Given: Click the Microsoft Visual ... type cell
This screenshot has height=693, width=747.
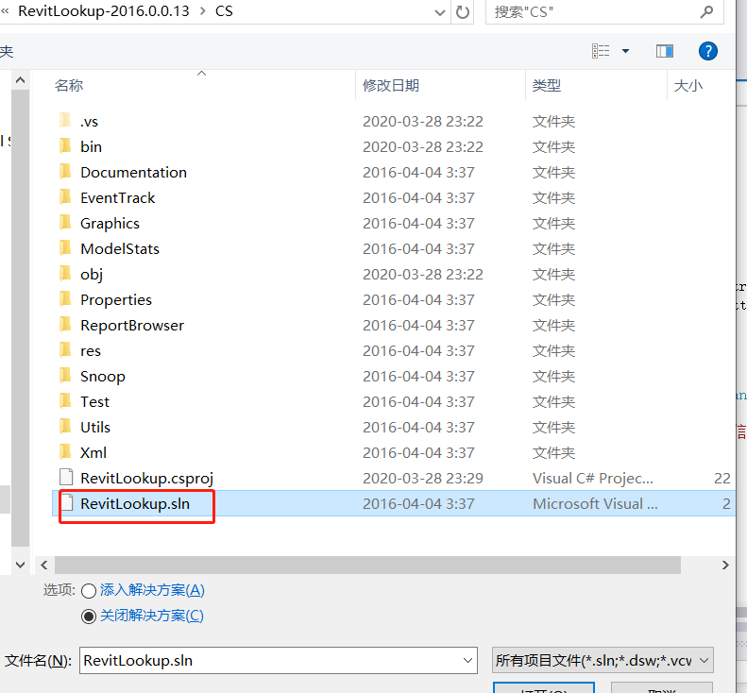Looking at the screenshot, I should (595, 503).
